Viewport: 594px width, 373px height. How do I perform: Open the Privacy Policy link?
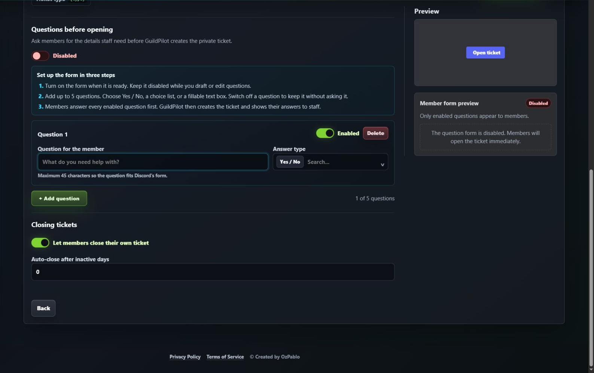point(185,357)
